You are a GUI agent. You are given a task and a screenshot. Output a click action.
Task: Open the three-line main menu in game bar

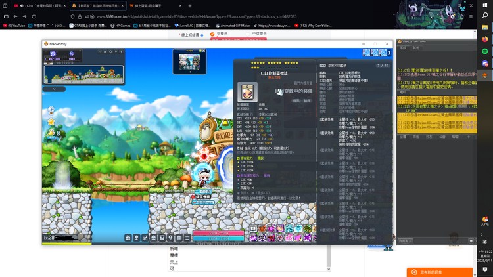pyautogui.click(x=187, y=238)
